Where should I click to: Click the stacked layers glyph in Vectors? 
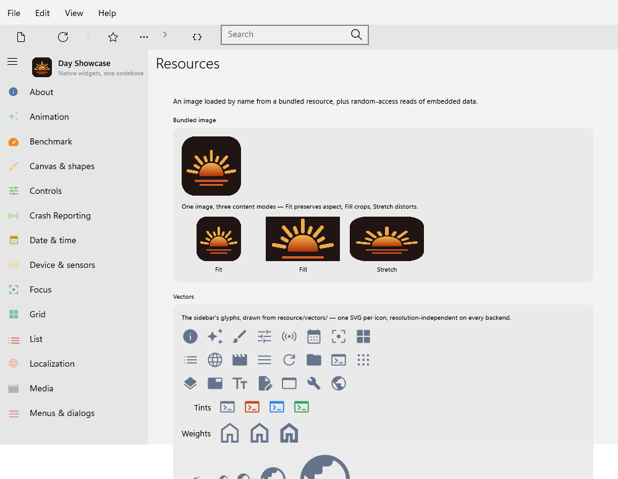pos(190,383)
